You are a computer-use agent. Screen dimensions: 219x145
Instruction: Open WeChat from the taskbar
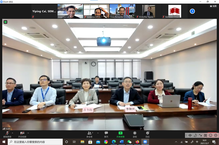[x=129, y=142]
